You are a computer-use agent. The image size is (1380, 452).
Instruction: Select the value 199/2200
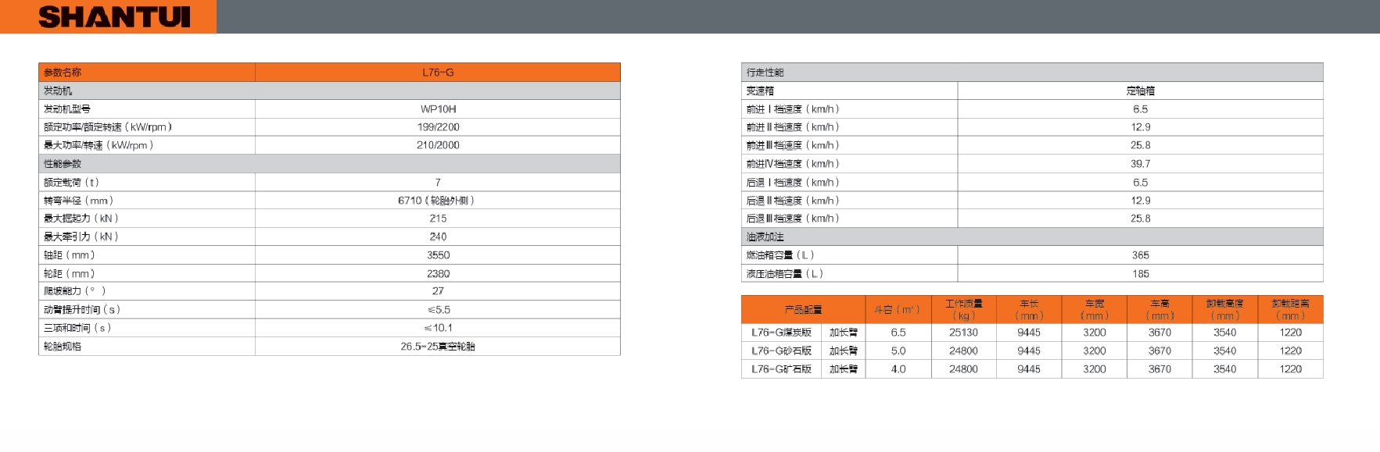pyautogui.click(x=438, y=127)
